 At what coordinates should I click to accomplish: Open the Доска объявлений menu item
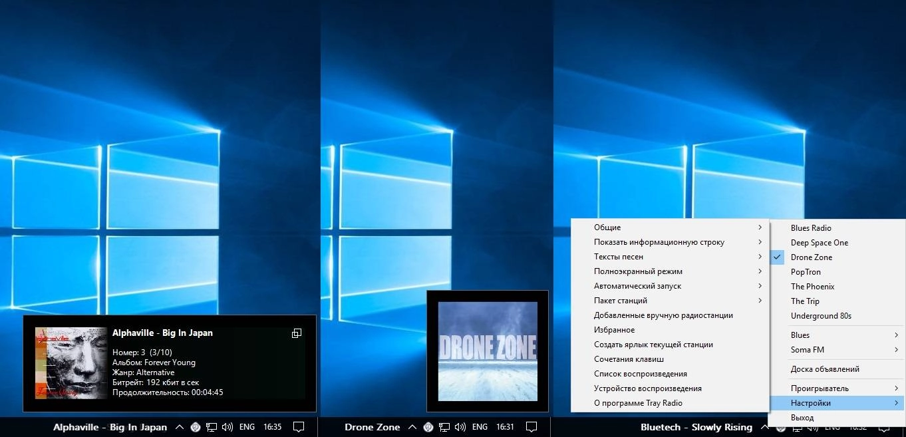[837, 369]
